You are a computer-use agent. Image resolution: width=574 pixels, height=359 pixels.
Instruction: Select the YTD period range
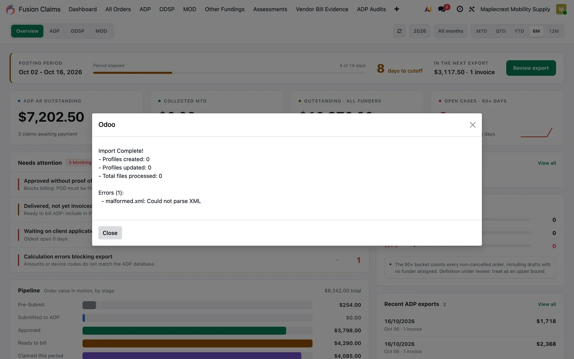[519, 31]
